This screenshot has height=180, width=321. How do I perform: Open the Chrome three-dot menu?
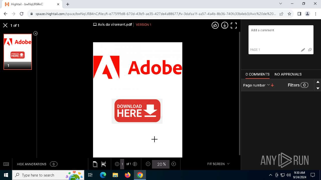[315, 14]
